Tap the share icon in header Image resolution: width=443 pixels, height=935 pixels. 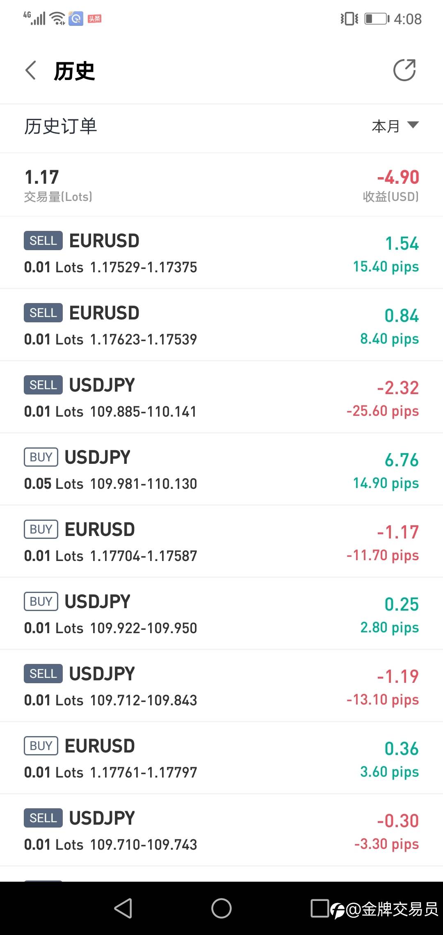[404, 70]
